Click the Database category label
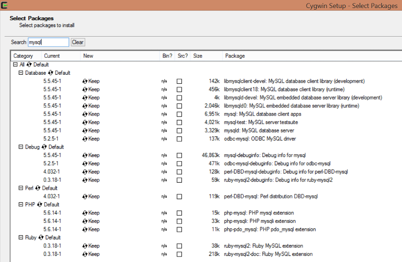402x262 pixels. 35,73
